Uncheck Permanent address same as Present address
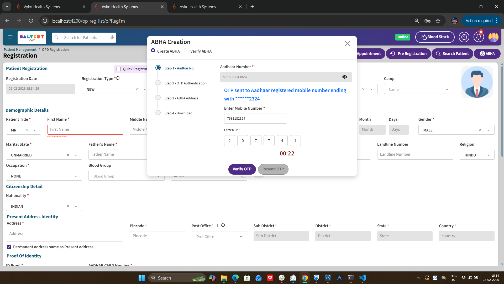504x284 pixels. [9, 247]
